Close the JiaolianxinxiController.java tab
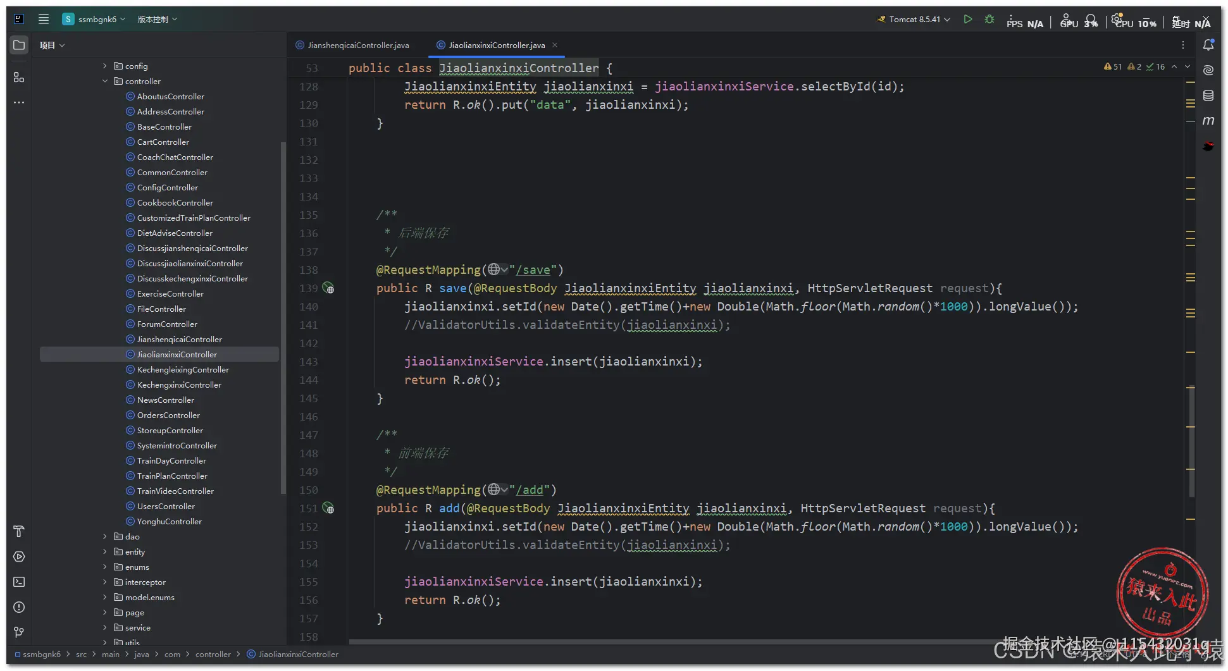Viewport: 1228px width, 671px height. [555, 45]
